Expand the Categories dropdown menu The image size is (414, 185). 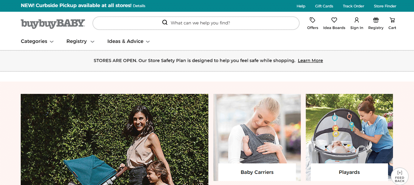tap(37, 41)
